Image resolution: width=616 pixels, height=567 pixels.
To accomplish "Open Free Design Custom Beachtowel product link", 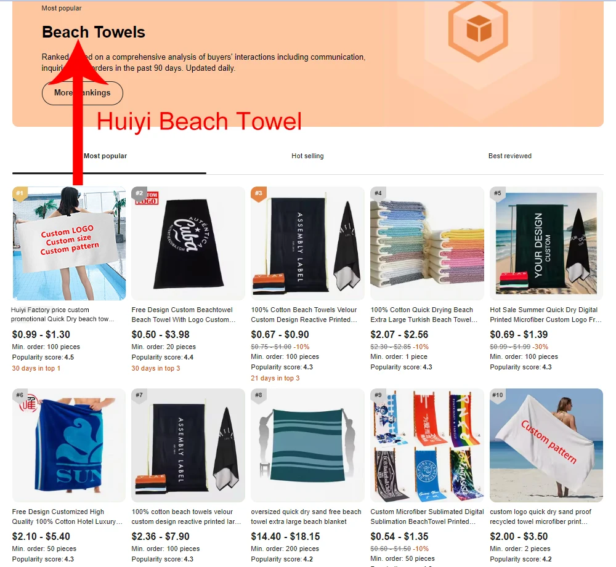I will [x=184, y=315].
